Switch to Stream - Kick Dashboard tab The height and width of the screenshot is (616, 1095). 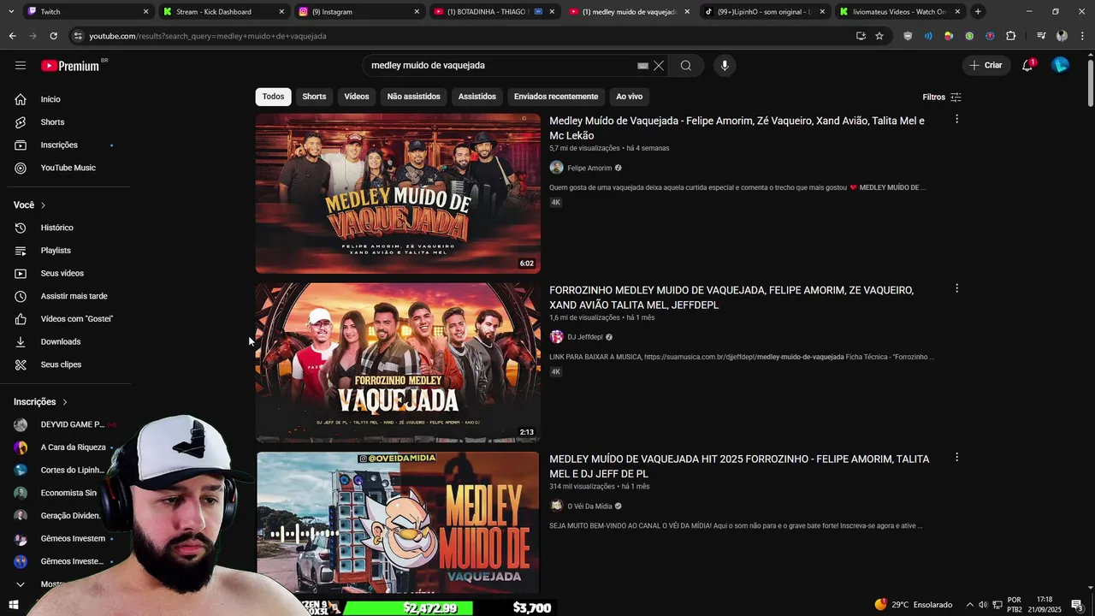[x=222, y=12]
